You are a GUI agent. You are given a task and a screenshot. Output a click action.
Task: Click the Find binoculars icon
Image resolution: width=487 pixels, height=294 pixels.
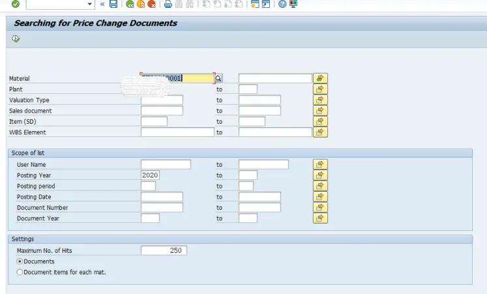[179, 4]
